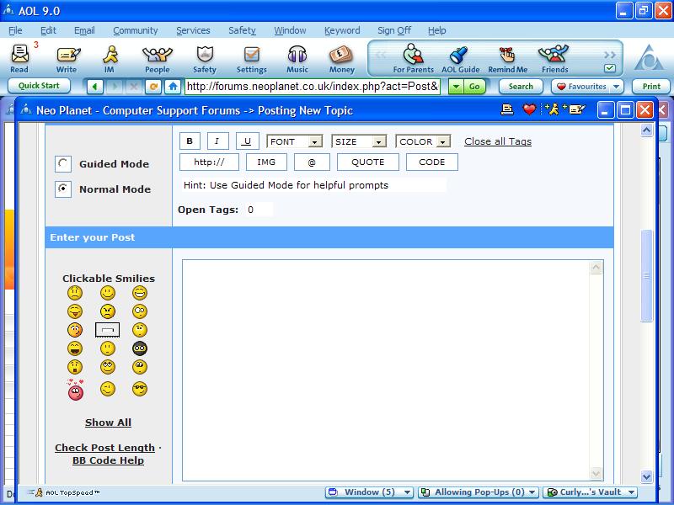Viewport: 674px width, 505px height.
Task: Click the QUOTE tag button
Action: click(368, 162)
